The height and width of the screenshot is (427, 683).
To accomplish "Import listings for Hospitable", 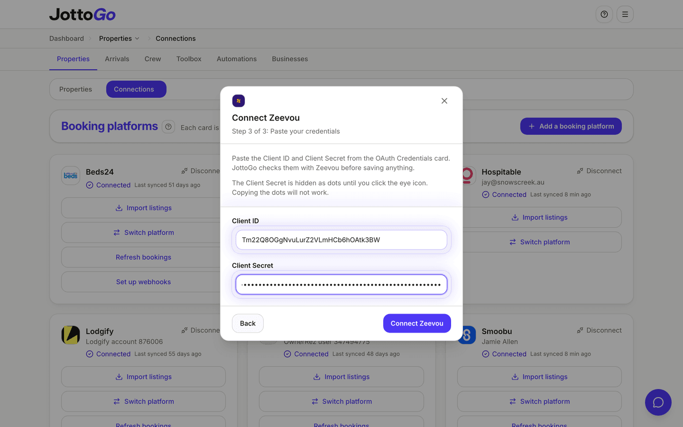I will (540, 217).
